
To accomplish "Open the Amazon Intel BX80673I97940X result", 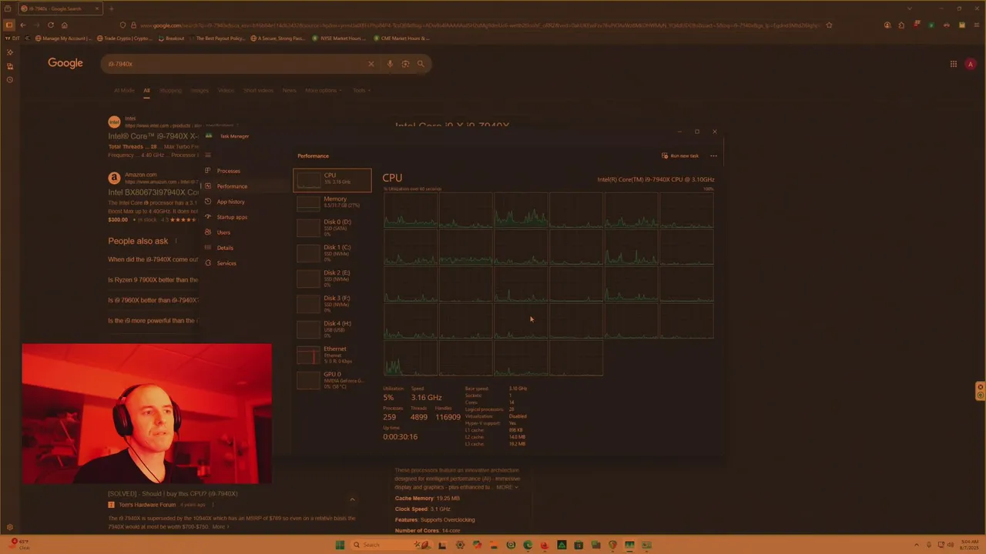I will coord(153,192).
